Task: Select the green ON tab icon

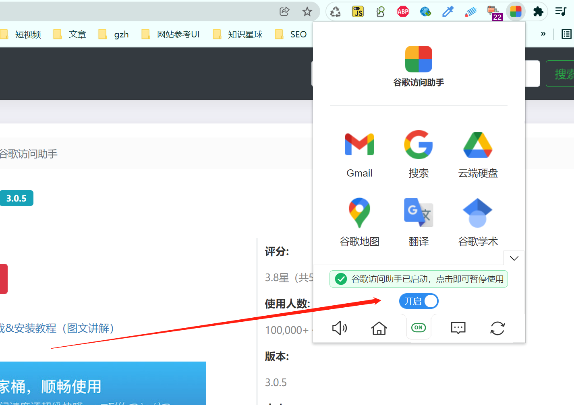Action: [x=419, y=328]
